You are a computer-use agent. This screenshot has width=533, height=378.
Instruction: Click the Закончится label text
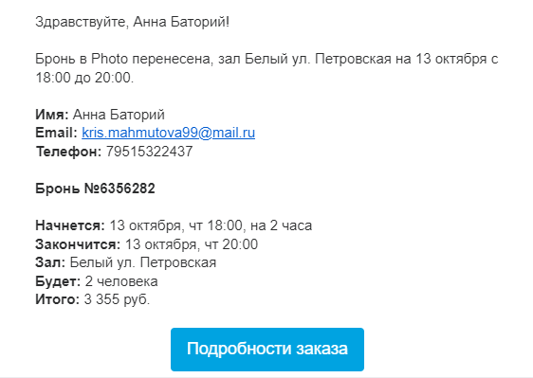pos(78,244)
